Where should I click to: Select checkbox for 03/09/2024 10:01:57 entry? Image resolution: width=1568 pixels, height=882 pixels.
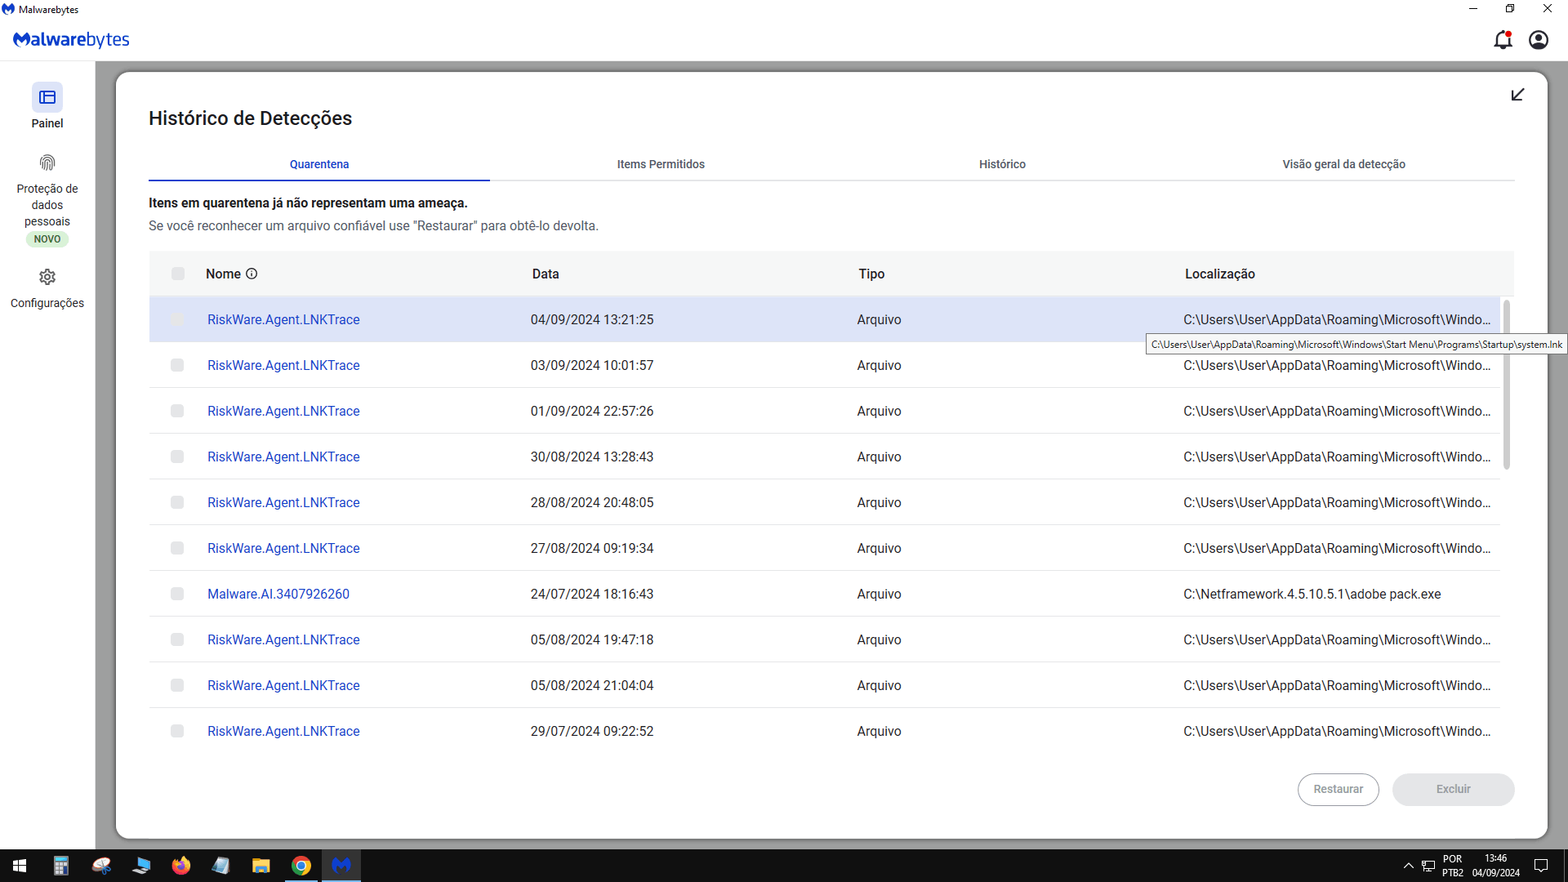pyautogui.click(x=177, y=365)
